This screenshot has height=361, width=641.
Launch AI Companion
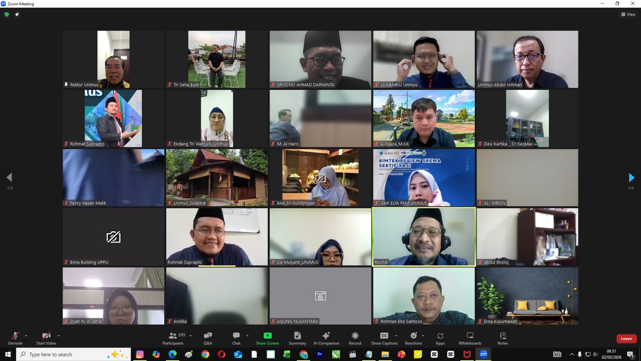(x=326, y=338)
